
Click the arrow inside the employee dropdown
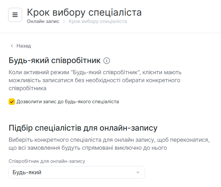(x=138, y=172)
